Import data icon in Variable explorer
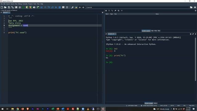This screenshot has width=197, height=111. coord(106,11)
